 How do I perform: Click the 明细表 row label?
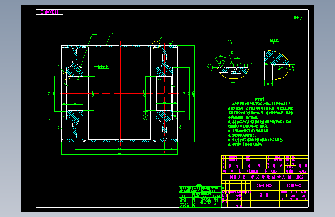tap(253, 171)
